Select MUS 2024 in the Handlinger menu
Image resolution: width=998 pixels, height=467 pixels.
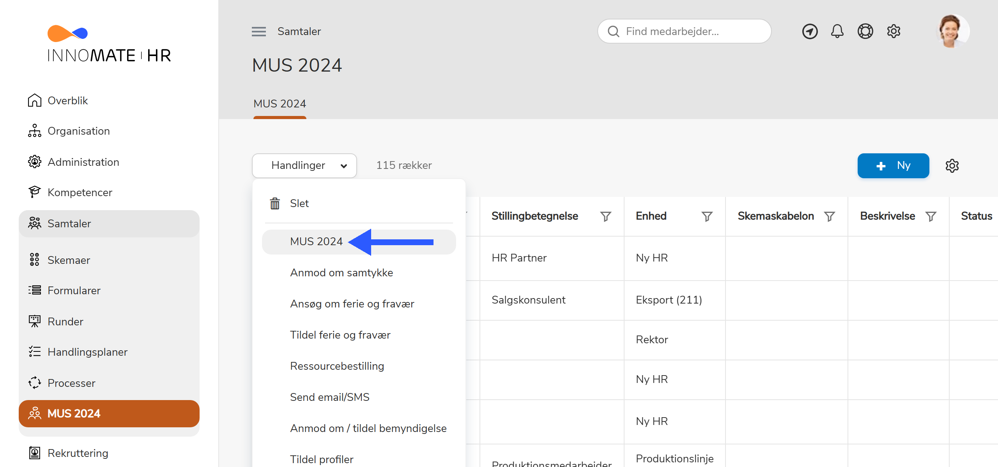click(359, 242)
